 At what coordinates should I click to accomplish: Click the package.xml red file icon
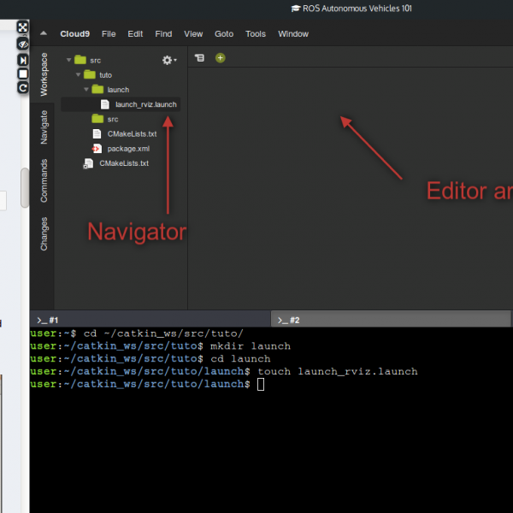97,149
